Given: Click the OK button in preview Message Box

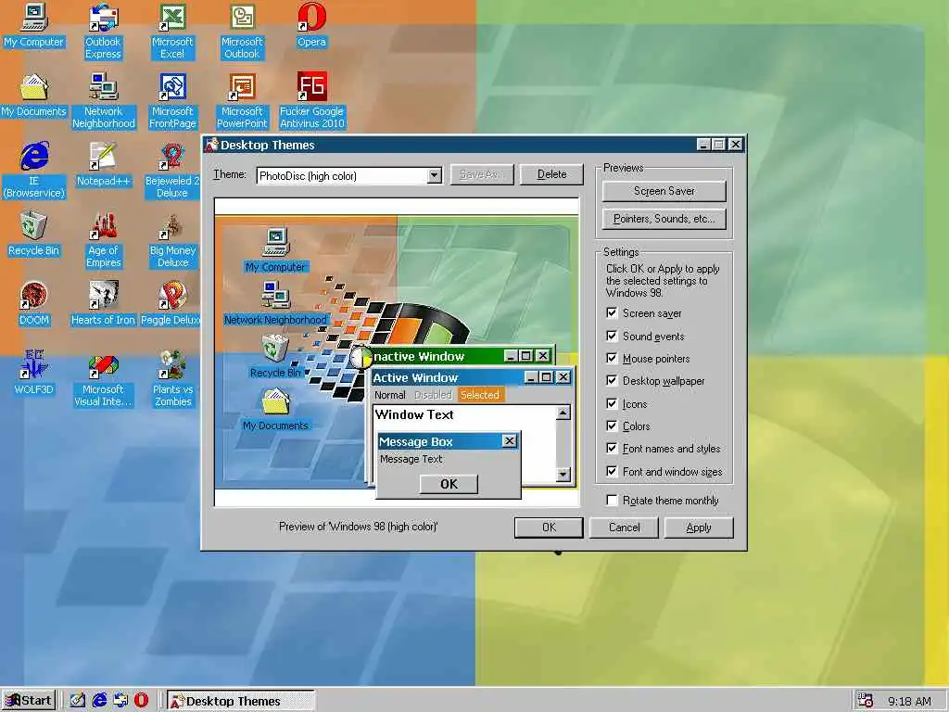Looking at the screenshot, I should coord(449,484).
